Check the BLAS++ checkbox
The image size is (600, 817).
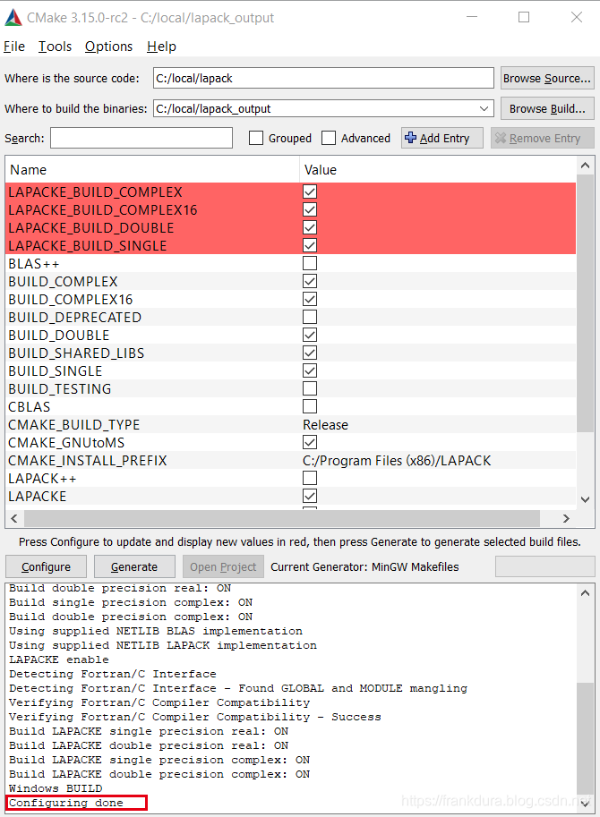(310, 263)
